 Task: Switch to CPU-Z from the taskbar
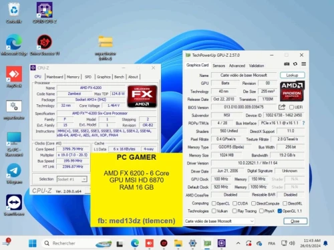pyautogui.click(x=222, y=243)
